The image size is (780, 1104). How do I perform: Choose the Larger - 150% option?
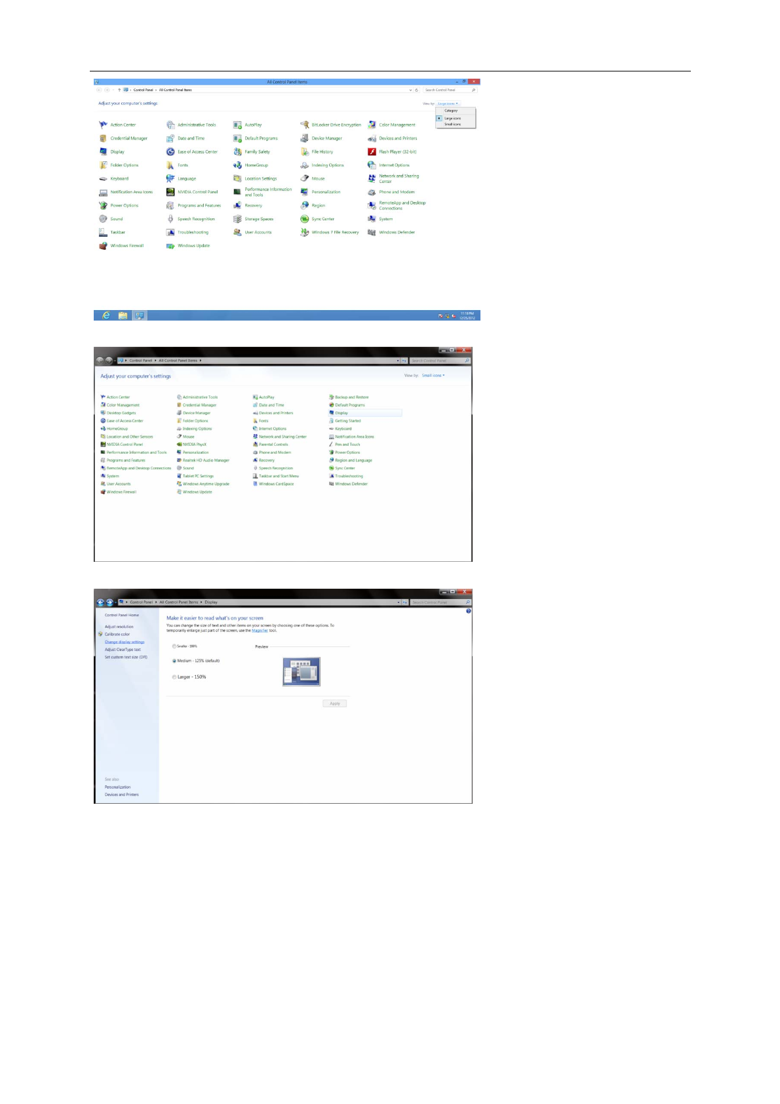point(174,677)
